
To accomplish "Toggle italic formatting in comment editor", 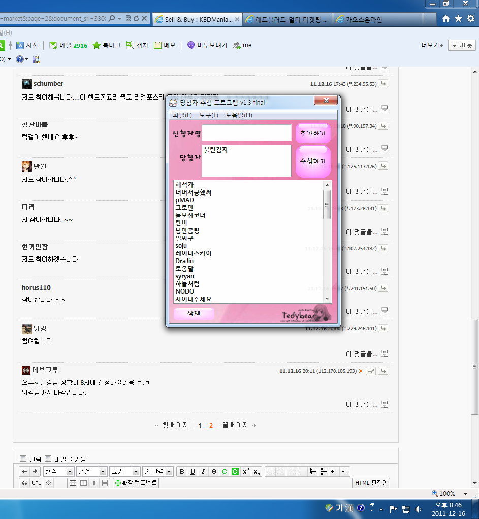I will pyautogui.click(x=203, y=471).
